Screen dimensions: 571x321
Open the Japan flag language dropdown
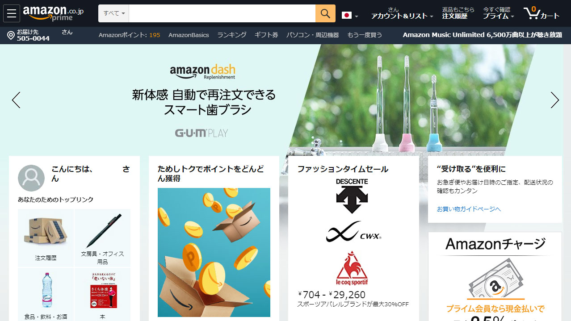point(350,16)
